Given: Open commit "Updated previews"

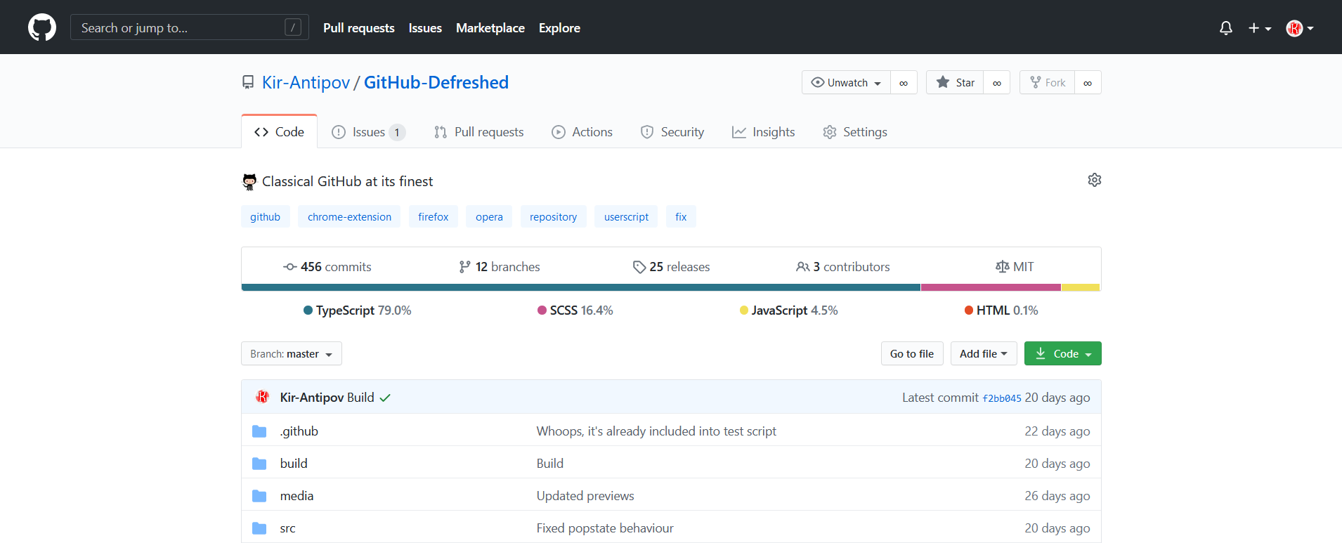Looking at the screenshot, I should point(585,496).
